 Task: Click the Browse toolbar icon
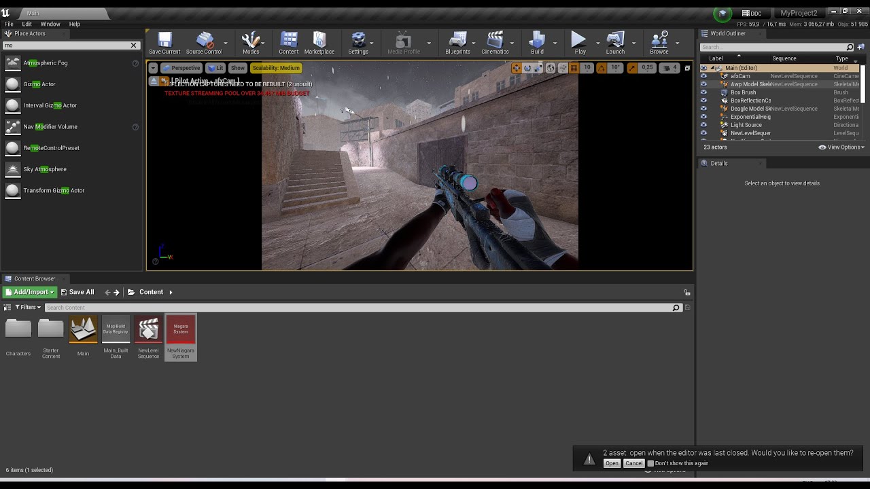(x=659, y=43)
